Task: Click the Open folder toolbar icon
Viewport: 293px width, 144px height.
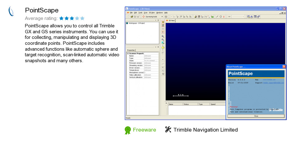Action: (132, 16)
